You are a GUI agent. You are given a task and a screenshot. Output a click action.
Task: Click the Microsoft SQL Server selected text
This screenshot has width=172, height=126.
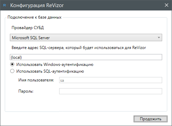[31, 38]
